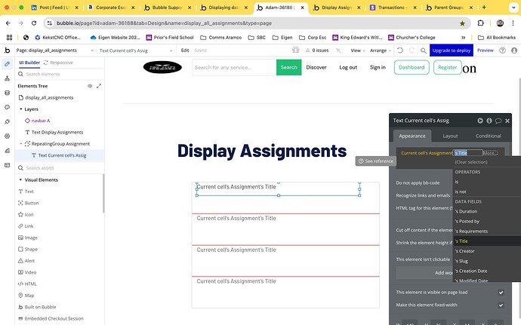Collapse RepeatingGroup Assignment tree node

pos(21,144)
